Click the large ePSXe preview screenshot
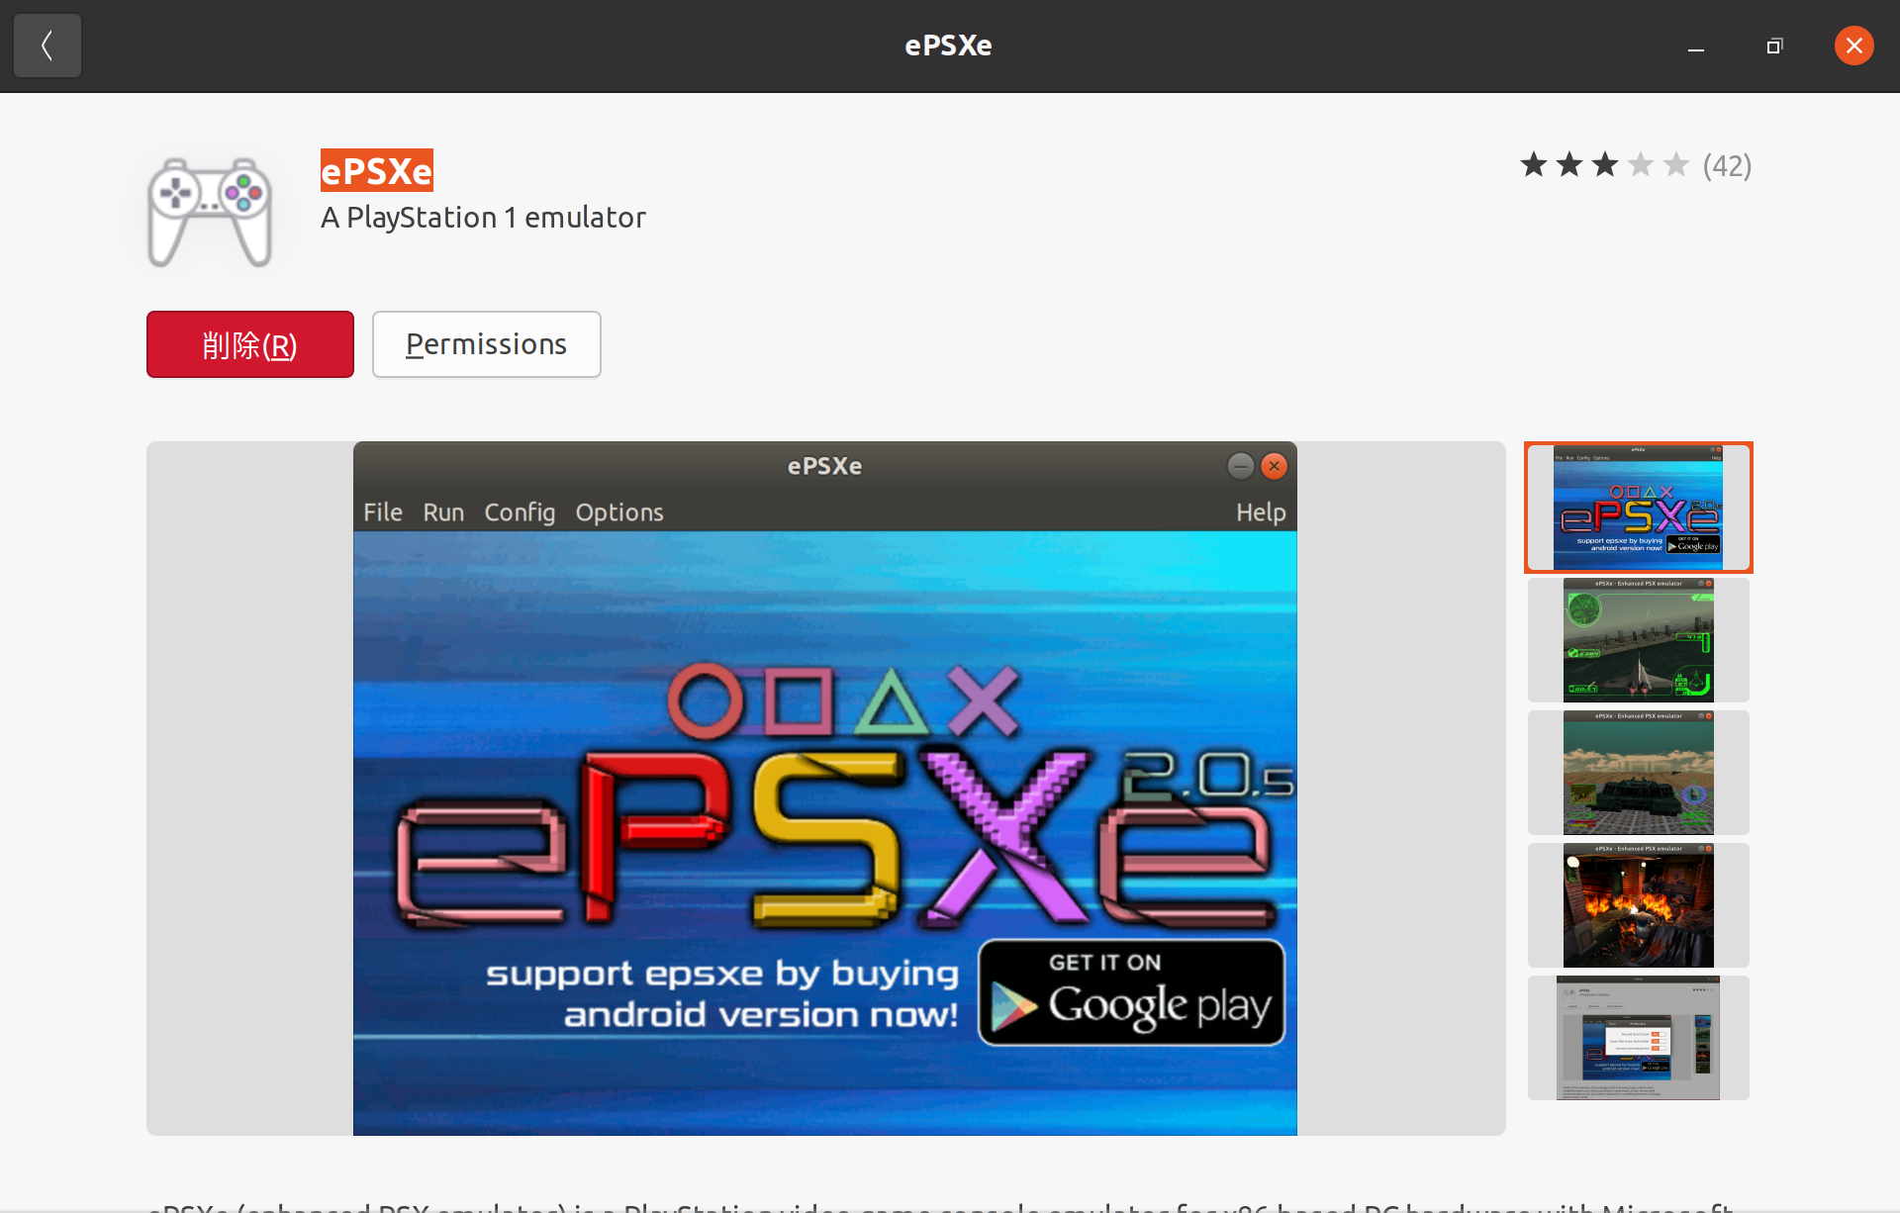 click(825, 789)
